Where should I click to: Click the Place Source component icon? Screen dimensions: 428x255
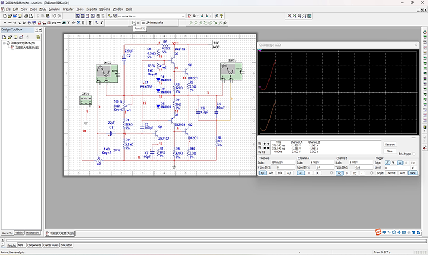pos(5,23)
